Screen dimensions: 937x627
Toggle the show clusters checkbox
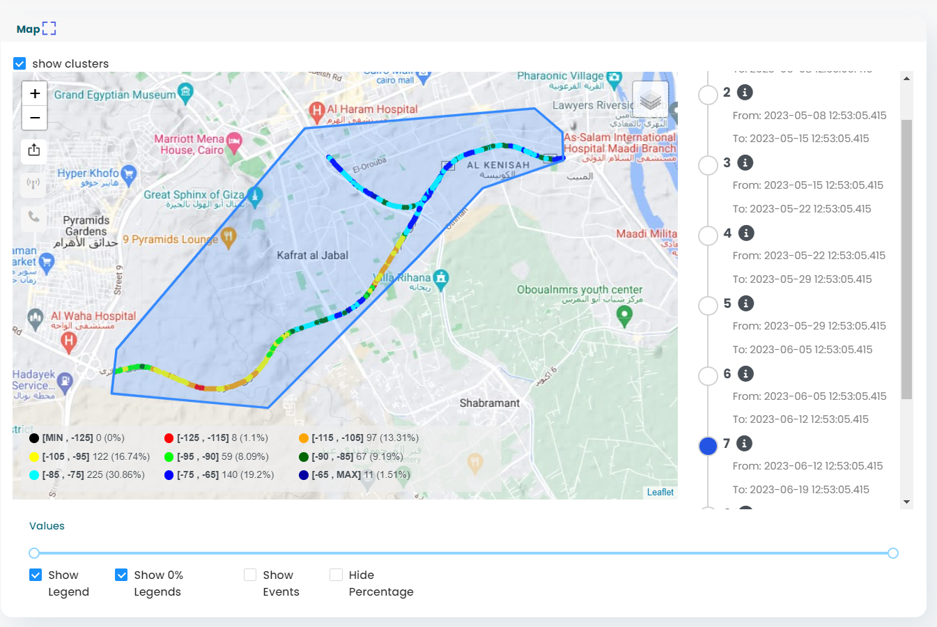point(20,63)
